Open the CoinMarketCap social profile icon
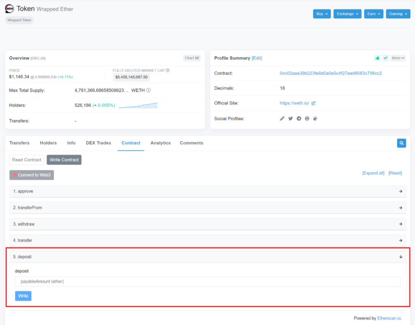 [x=307, y=119]
